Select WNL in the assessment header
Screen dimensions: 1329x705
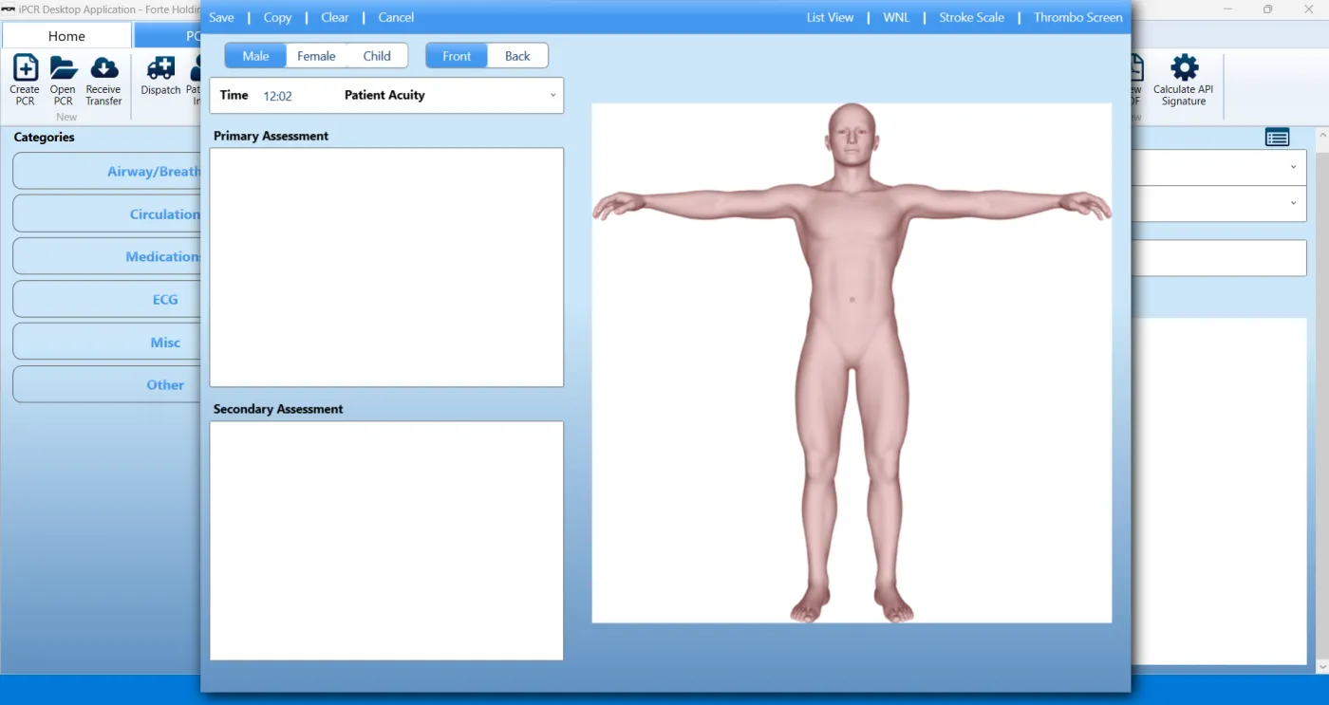click(x=896, y=17)
